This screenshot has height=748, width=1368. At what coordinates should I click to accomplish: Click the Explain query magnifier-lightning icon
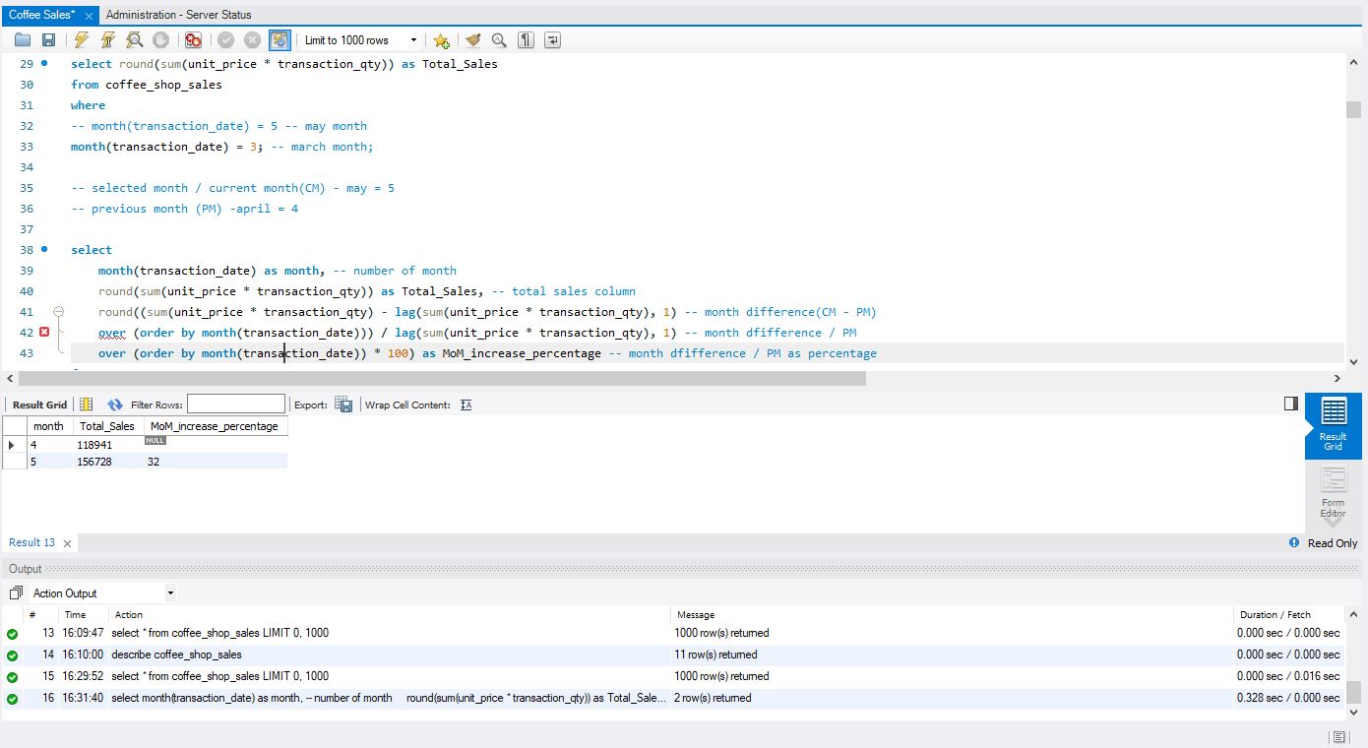point(135,40)
